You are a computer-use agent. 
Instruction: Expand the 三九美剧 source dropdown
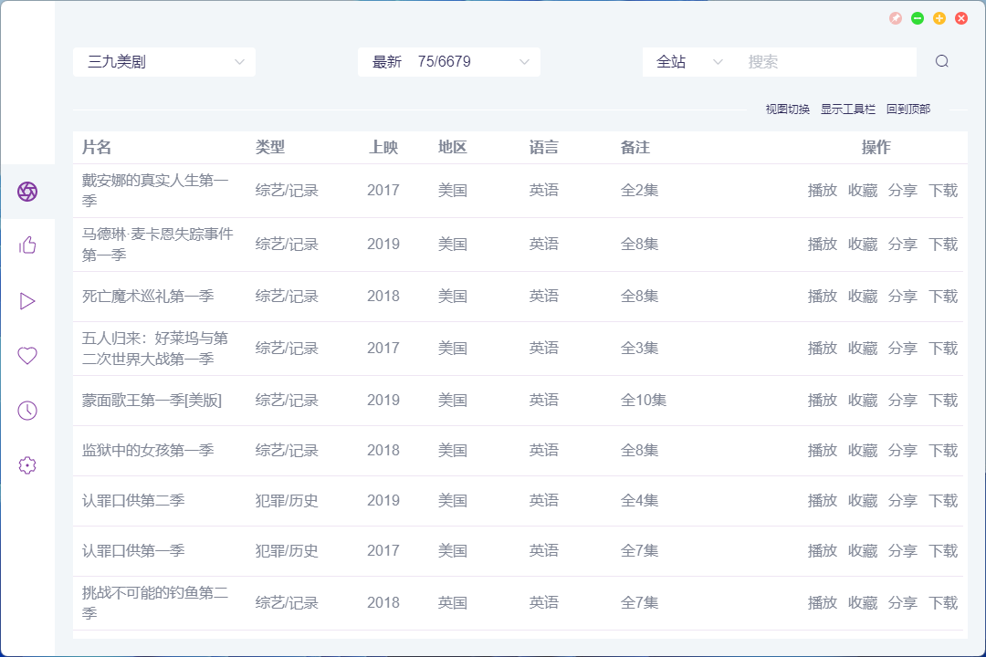164,62
